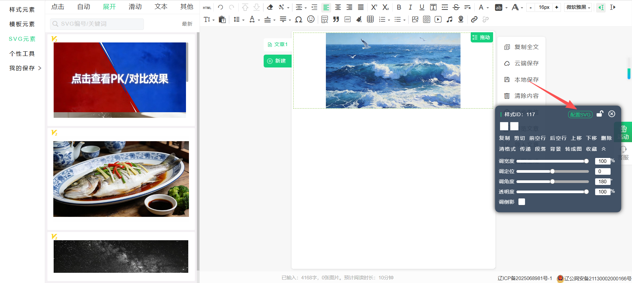The width and height of the screenshot is (632, 283).
Task: Toggle bold formatting in the toolbar
Action: 399,7
